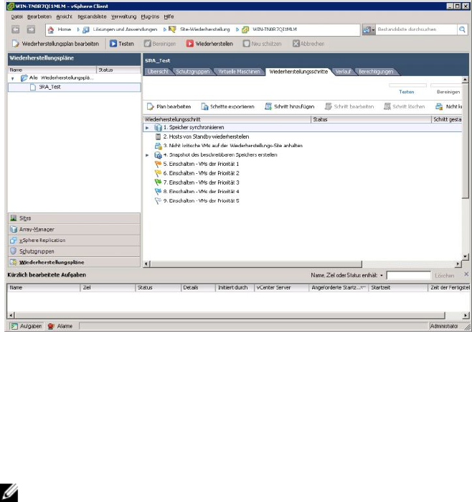
Task: Click the blue flag Priorität 4 icon
Action: (158, 192)
